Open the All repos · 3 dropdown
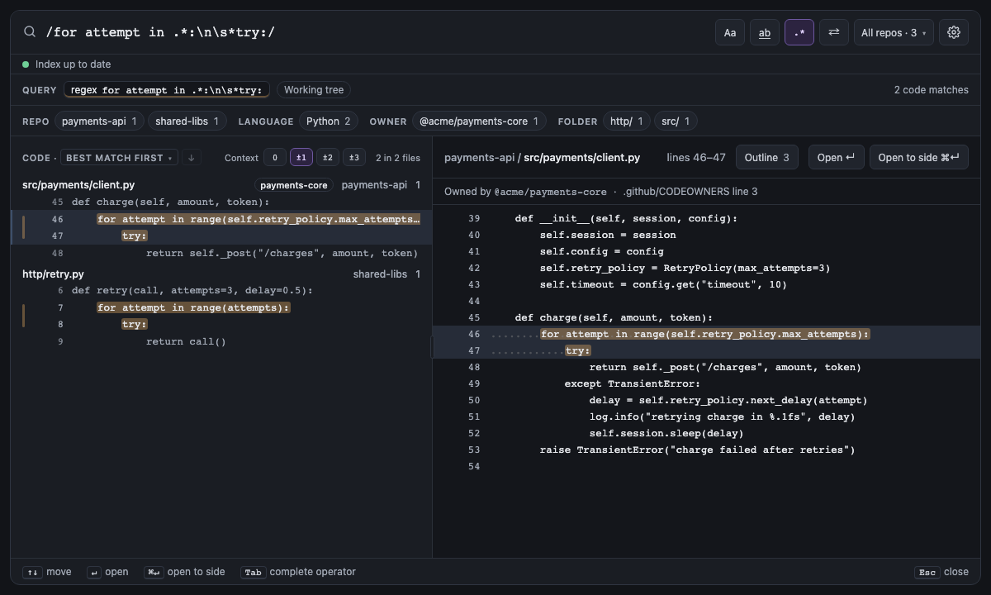This screenshot has width=991, height=595. (894, 32)
